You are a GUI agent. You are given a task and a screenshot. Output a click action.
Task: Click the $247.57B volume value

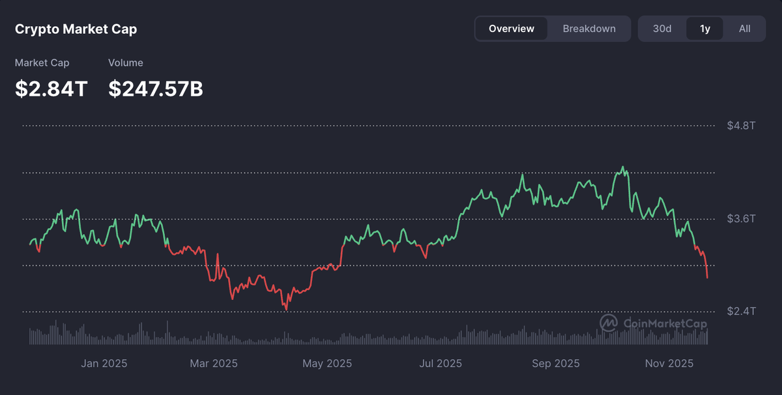(x=156, y=89)
